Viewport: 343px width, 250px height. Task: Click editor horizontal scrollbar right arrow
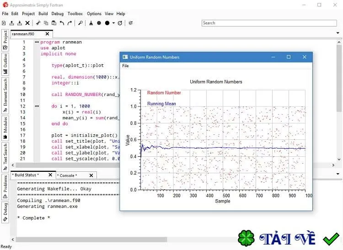[x=333, y=165]
